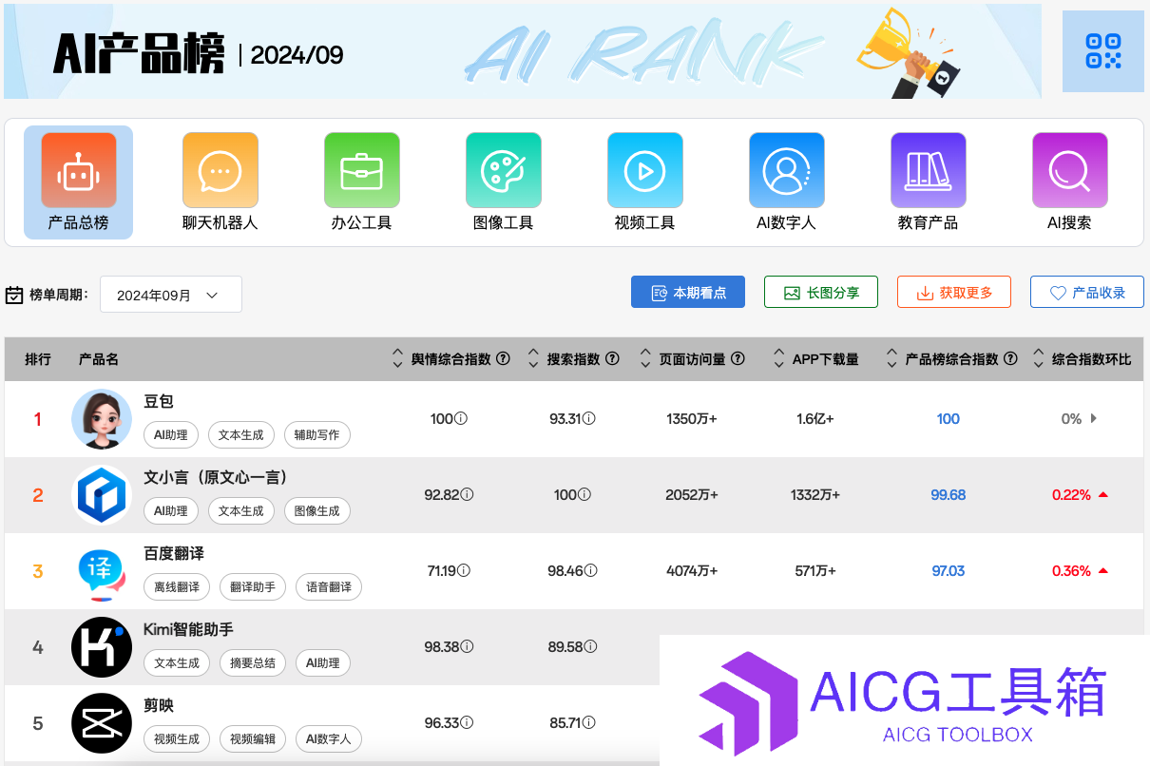Click 百度翻译's composite index 97.03
Viewport: 1150px width, 766px height.
(x=949, y=571)
